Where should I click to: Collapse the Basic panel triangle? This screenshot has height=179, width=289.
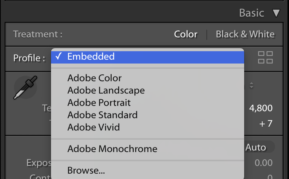275,13
